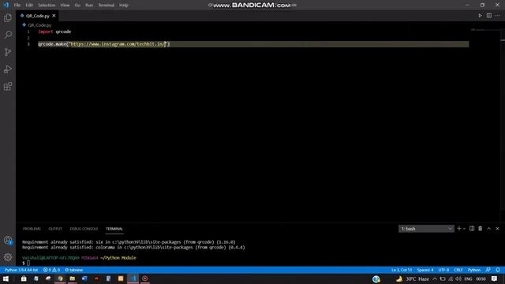
Task: Open the Terminal menu
Action: pyautogui.click(x=107, y=6)
